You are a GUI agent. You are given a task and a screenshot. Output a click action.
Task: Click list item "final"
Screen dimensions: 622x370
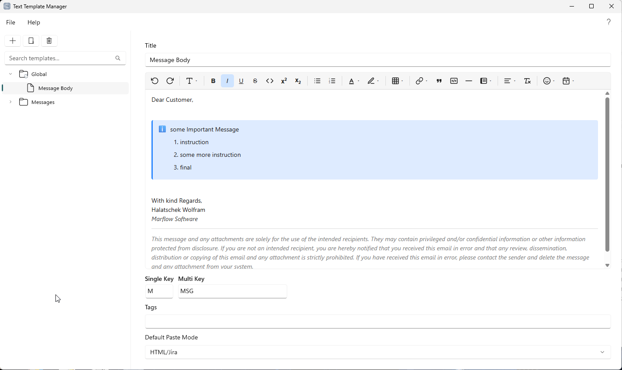coord(186,168)
